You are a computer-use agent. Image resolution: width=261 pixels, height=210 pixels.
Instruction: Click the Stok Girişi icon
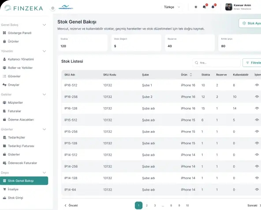point(4,198)
